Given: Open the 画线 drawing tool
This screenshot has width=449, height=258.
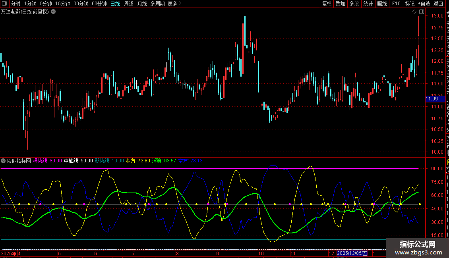Looking at the screenshot, I should coord(382,4).
